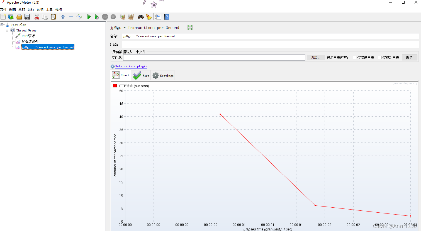The width and height of the screenshot is (421, 231).
Task: Switch to the Chart tab
Action: (x=121, y=75)
